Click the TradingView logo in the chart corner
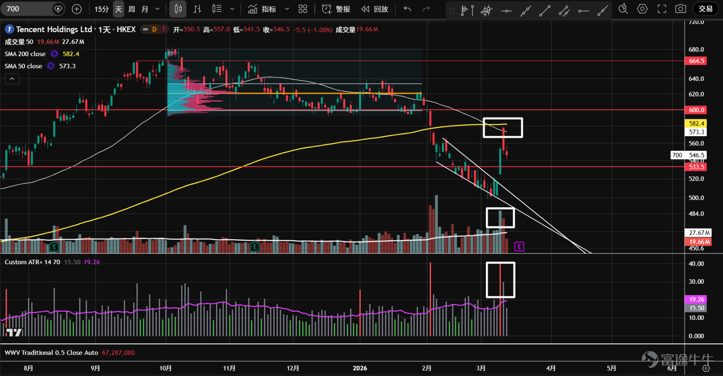 point(14,333)
